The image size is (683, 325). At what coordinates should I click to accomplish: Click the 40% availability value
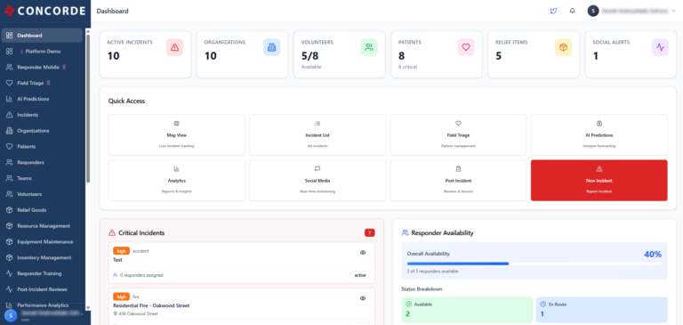pyautogui.click(x=653, y=254)
